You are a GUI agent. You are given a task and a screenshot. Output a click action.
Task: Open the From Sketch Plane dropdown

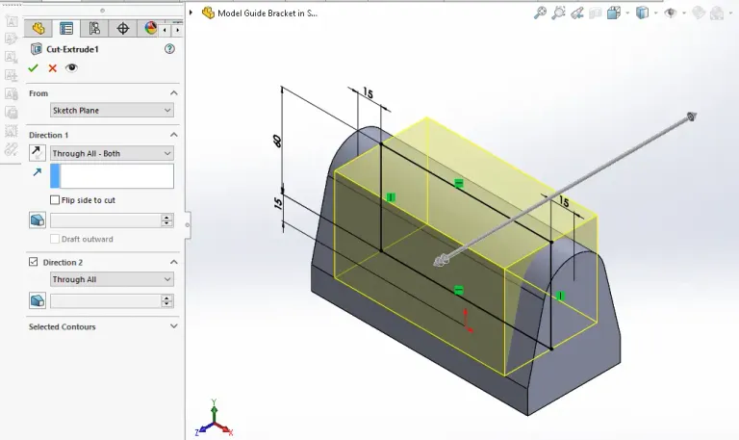pyautogui.click(x=112, y=111)
